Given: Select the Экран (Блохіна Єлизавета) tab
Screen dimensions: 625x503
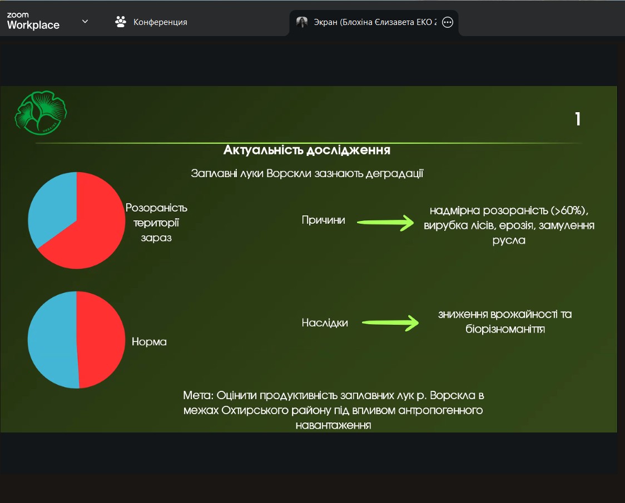Looking at the screenshot, I should (374, 22).
